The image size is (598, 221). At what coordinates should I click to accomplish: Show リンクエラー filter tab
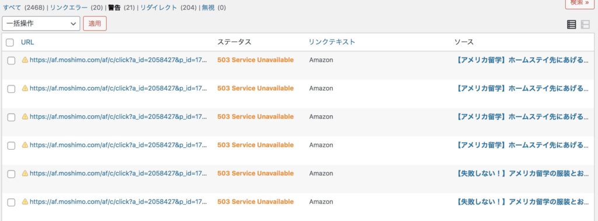[69, 7]
